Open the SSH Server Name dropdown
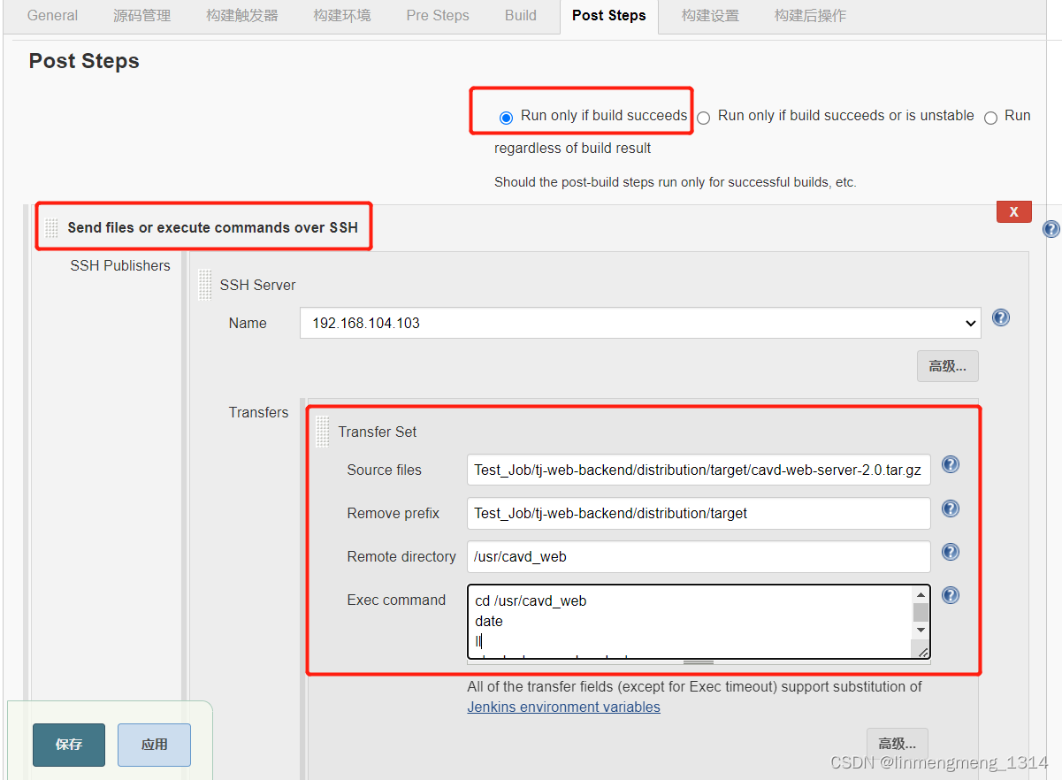The image size is (1062, 780). coord(640,323)
